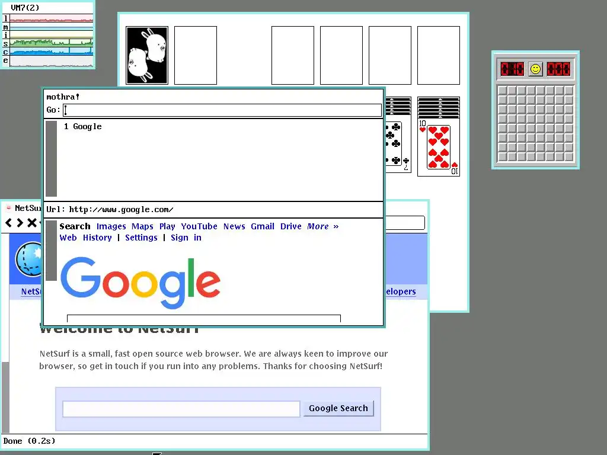Screen dimensions: 607x455
Task: Click the NetSurf URL bar right end
Action: (405, 223)
